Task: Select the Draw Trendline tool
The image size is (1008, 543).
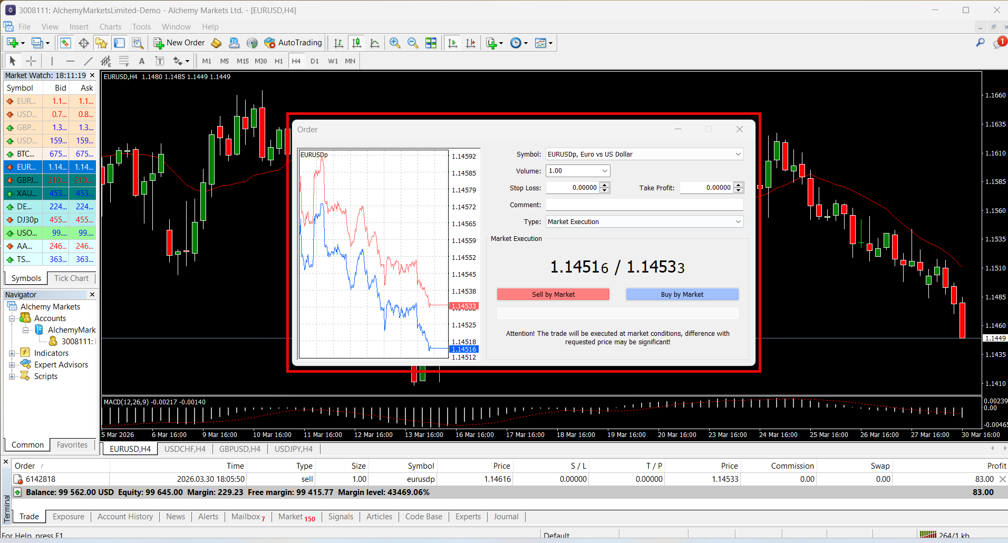Action: point(88,61)
